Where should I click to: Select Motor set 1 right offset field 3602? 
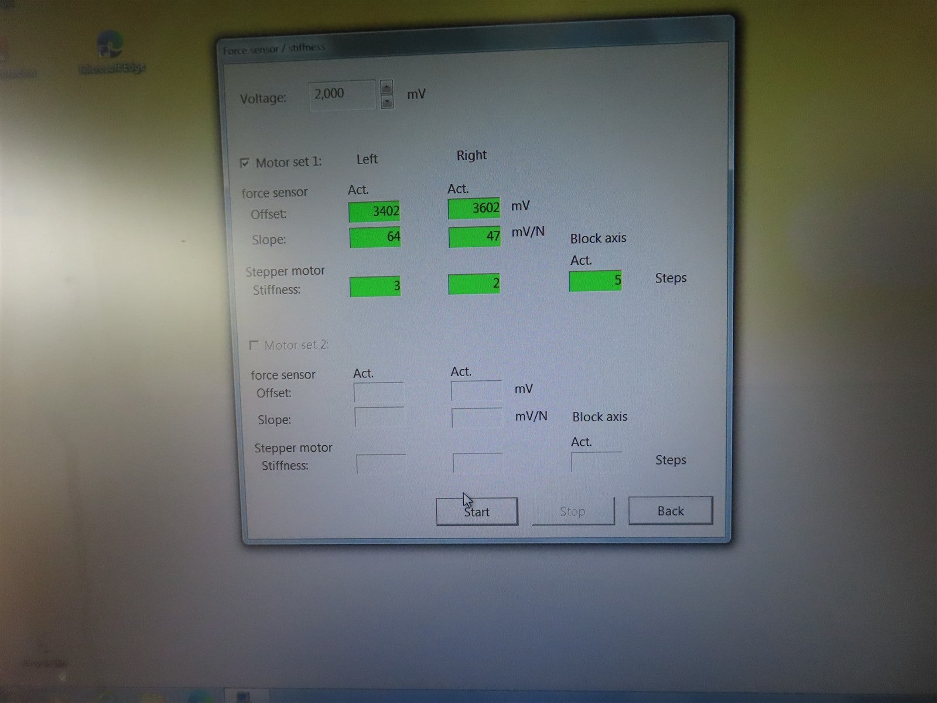pos(474,209)
